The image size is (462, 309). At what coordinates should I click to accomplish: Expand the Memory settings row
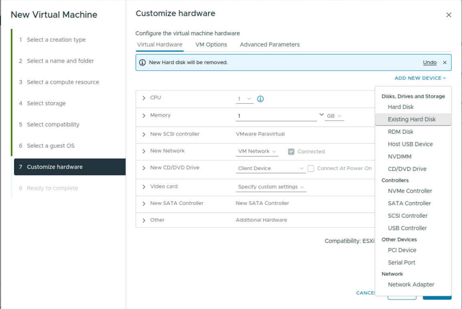(x=144, y=116)
